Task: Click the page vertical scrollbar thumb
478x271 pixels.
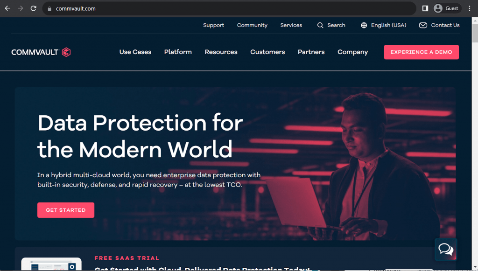Action: coord(475,33)
